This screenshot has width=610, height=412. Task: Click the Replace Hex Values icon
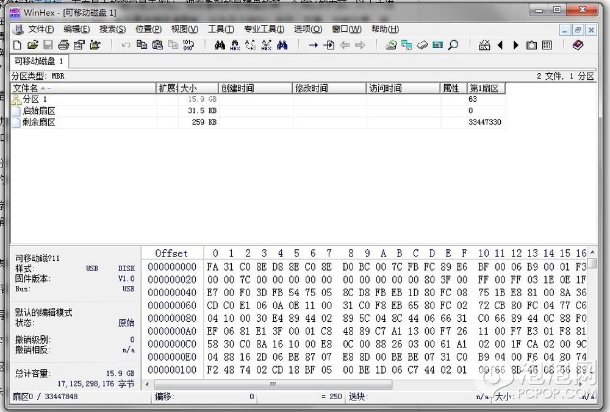(x=267, y=46)
